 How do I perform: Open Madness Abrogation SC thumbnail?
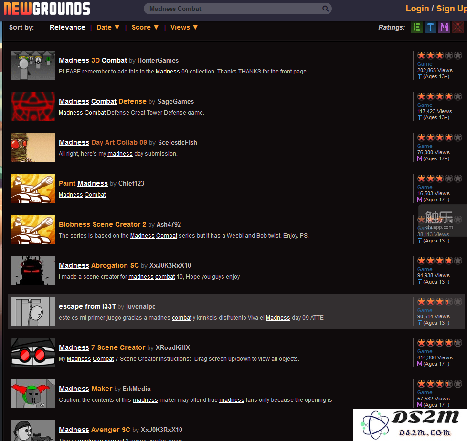click(x=33, y=271)
